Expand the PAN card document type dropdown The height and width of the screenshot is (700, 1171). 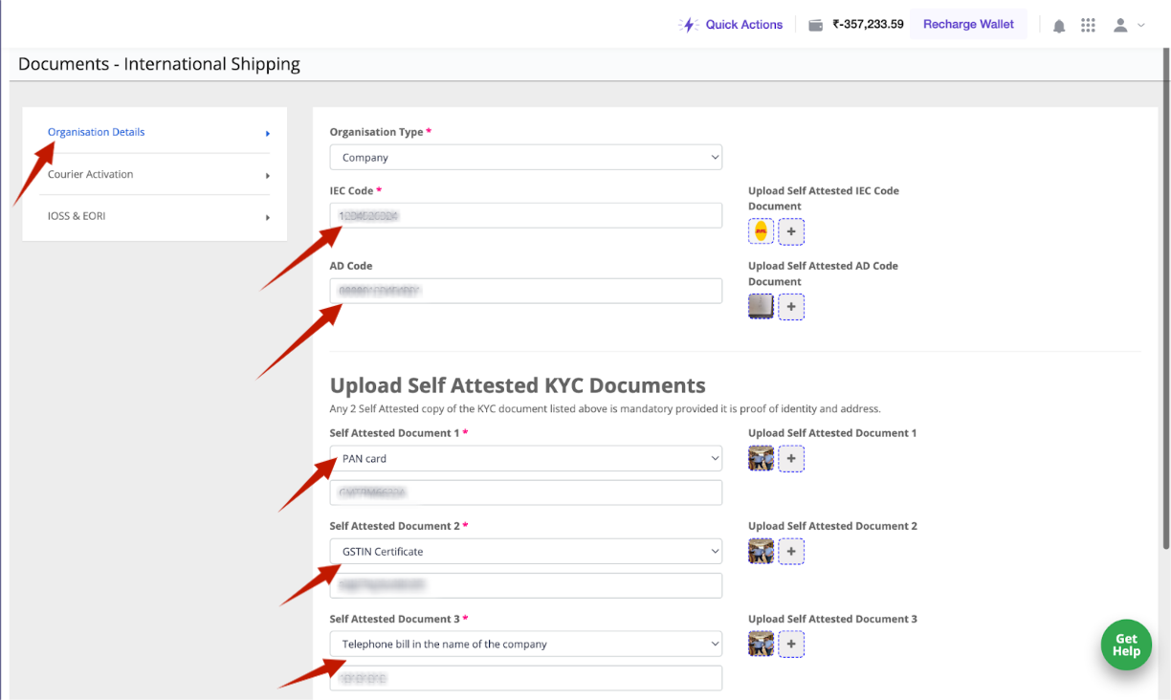tap(525, 459)
